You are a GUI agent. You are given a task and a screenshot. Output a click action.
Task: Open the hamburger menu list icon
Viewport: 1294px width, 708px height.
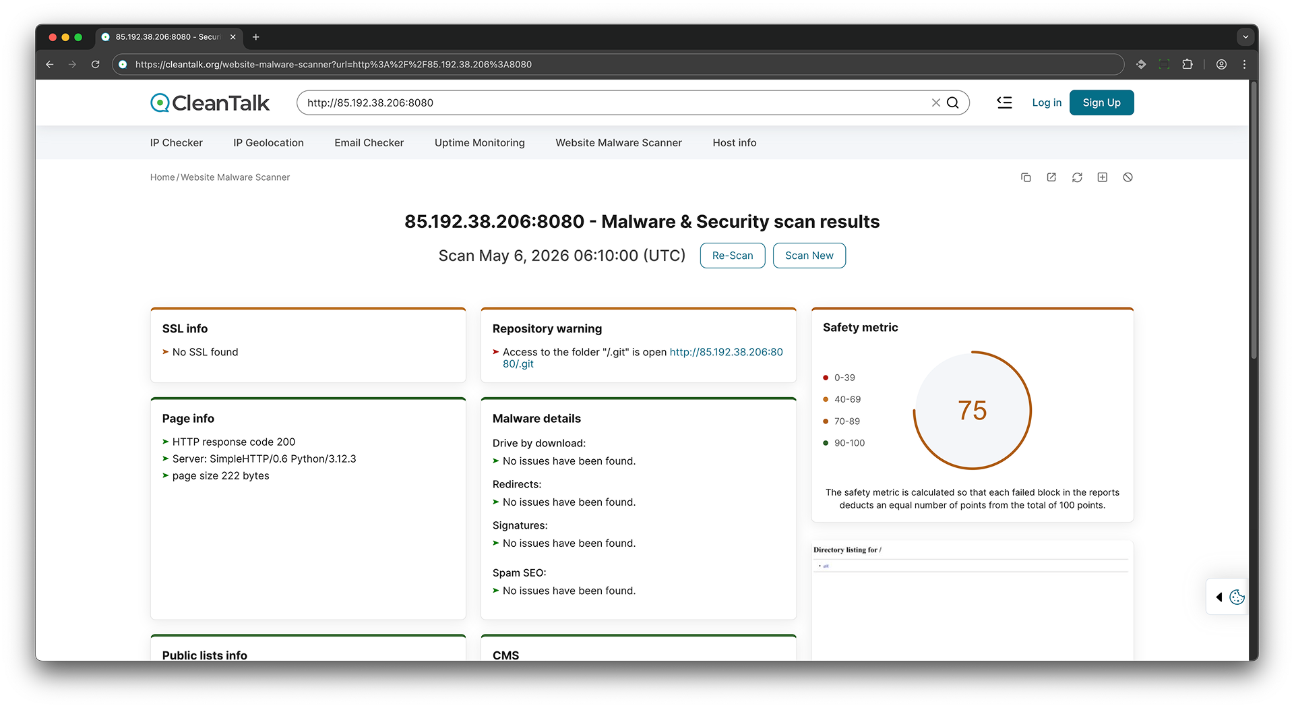click(1004, 102)
